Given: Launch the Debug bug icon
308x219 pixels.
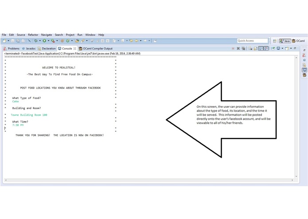Looking at the screenshot, I should (36, 41).
